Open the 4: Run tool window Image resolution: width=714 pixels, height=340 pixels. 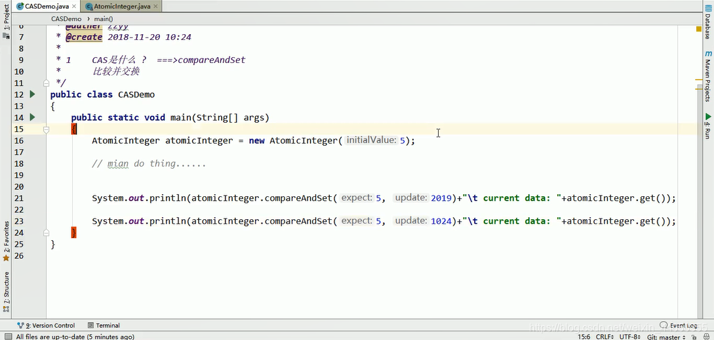coord(708,131)
